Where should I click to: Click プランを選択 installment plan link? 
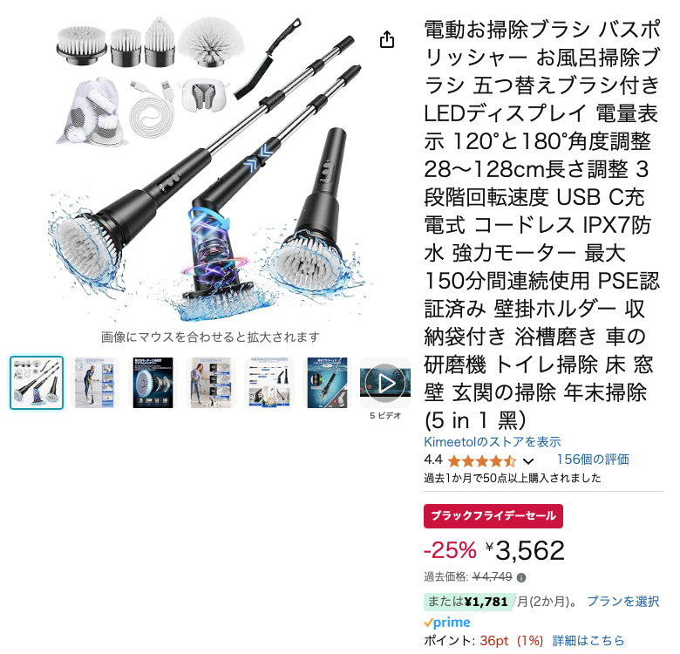coord(622,601)
